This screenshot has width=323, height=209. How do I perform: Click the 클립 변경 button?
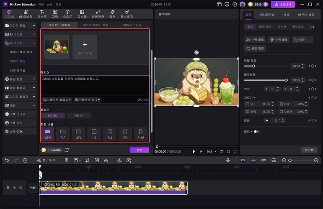[255, 48]
